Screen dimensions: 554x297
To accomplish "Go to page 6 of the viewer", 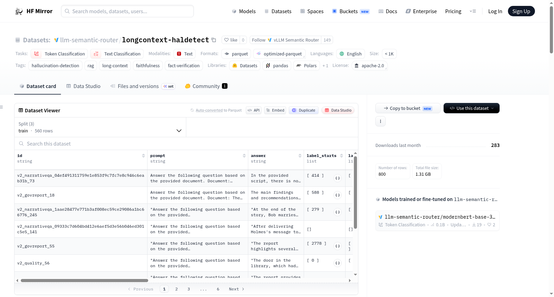I will [218, 289].
